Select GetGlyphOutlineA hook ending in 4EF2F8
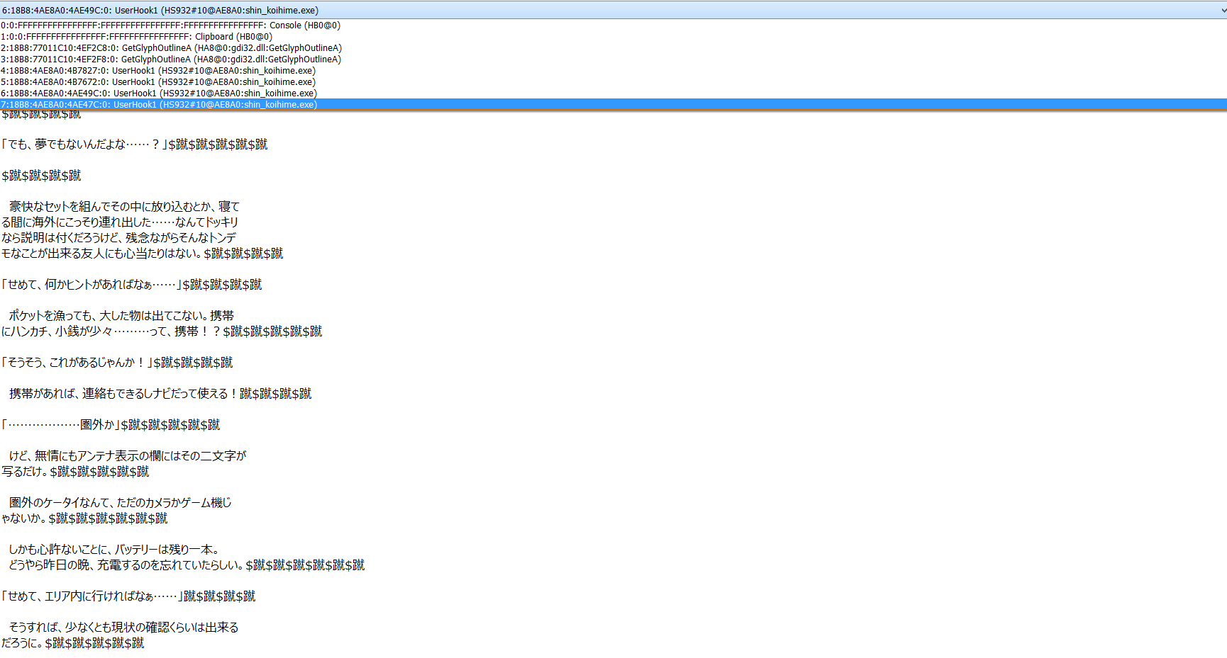Screen dimensions: 1227x658 pos(170,59)
